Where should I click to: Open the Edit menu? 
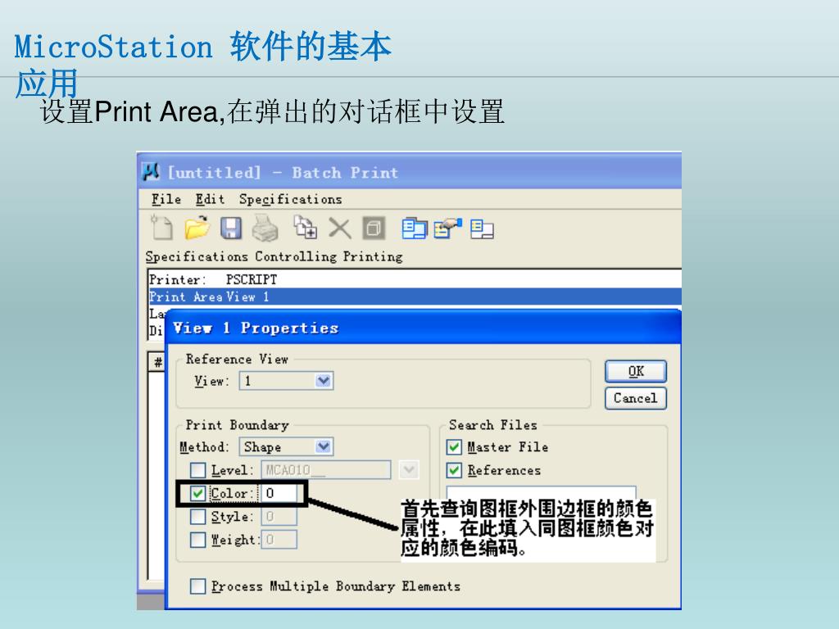coord(210,200)
